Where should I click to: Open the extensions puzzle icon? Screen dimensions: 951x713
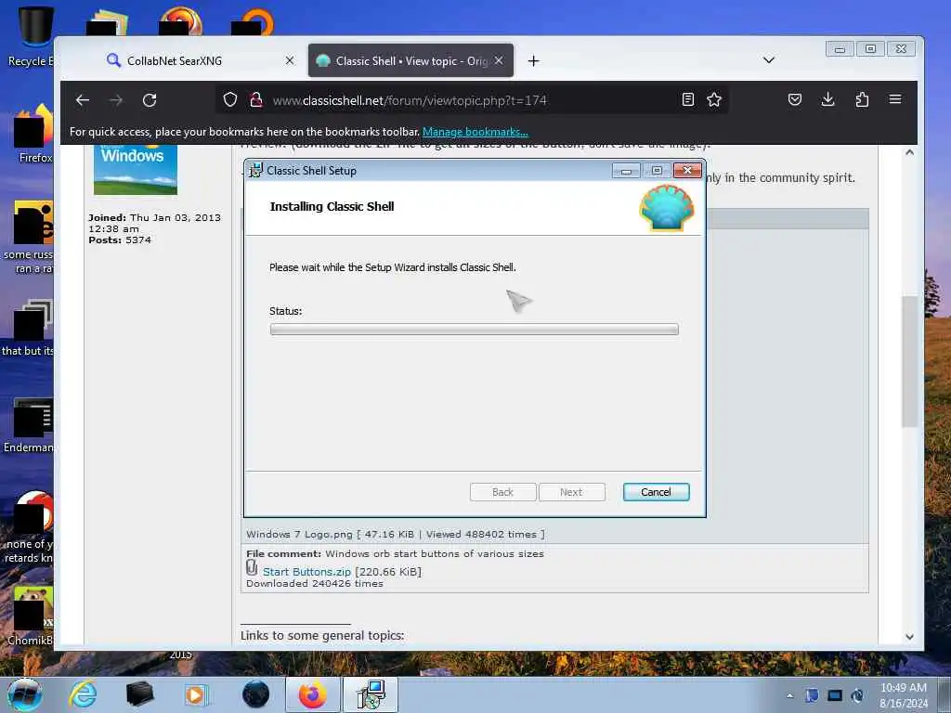862,100
